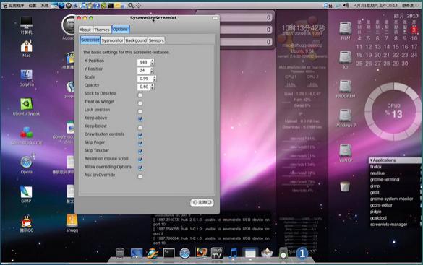Screen dimensions: 423x265
Task: Open the Mac home folder icon
Action: pyautogui.click(x=27, y=46)
